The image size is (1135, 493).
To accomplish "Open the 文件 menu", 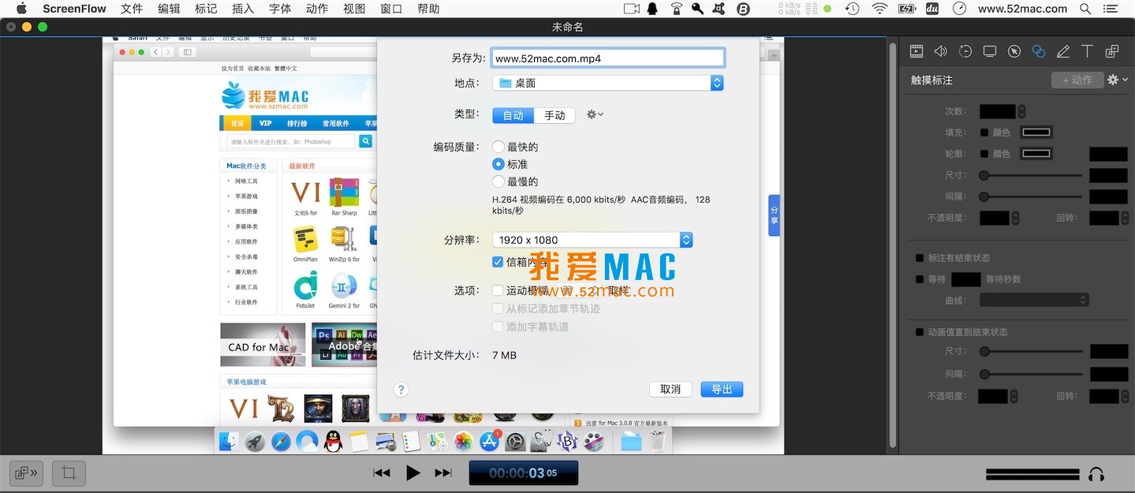I will pos(132,9).
